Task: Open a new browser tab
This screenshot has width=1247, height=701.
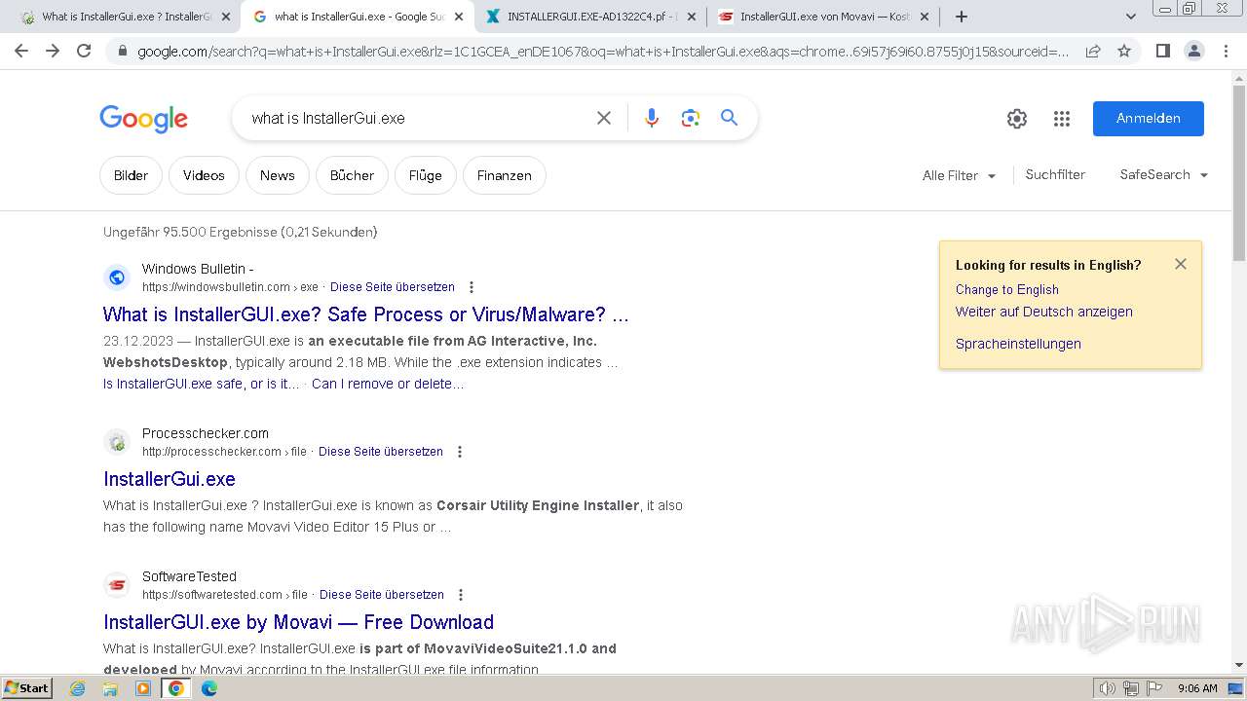Action: [x=962, y=17]
